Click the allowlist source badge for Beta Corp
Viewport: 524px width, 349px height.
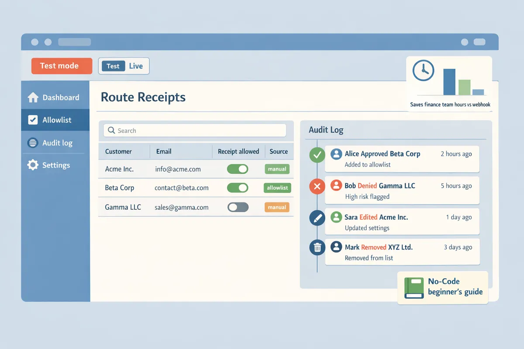coord(277,188)
